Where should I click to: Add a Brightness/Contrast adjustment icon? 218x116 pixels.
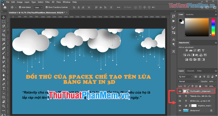coord(187,50)
